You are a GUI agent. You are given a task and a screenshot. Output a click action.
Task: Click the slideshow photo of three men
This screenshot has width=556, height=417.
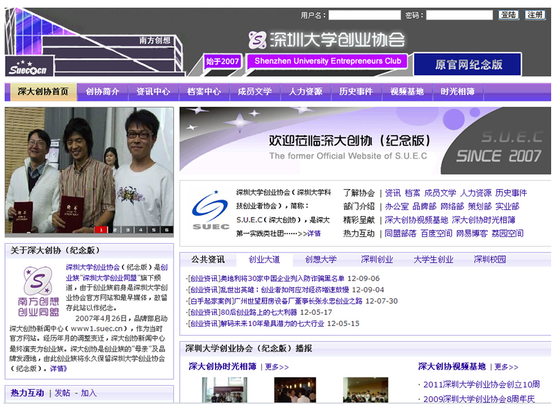tap(89, 170)
